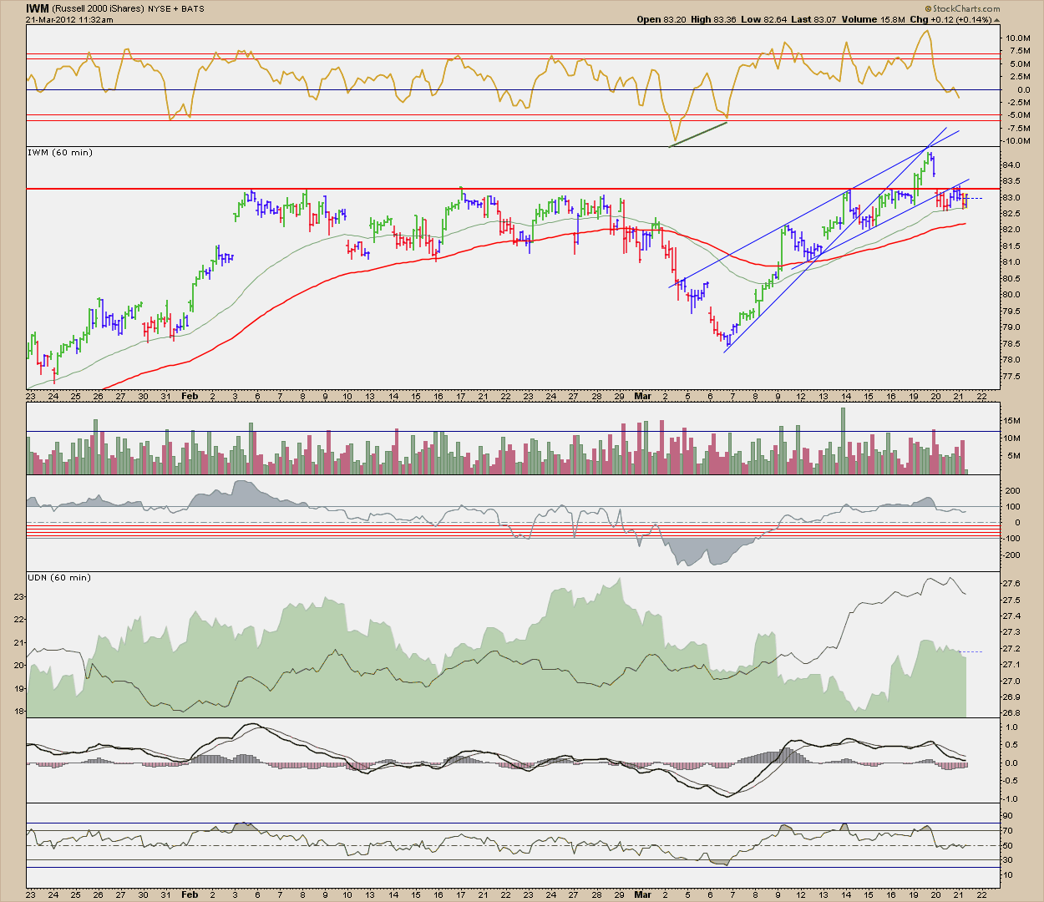The width and height of the screenshot is (1044, 902).
Task: Click the '1.0' MACD axis label
Action: pyautogui.click(x=1011, y=727)
